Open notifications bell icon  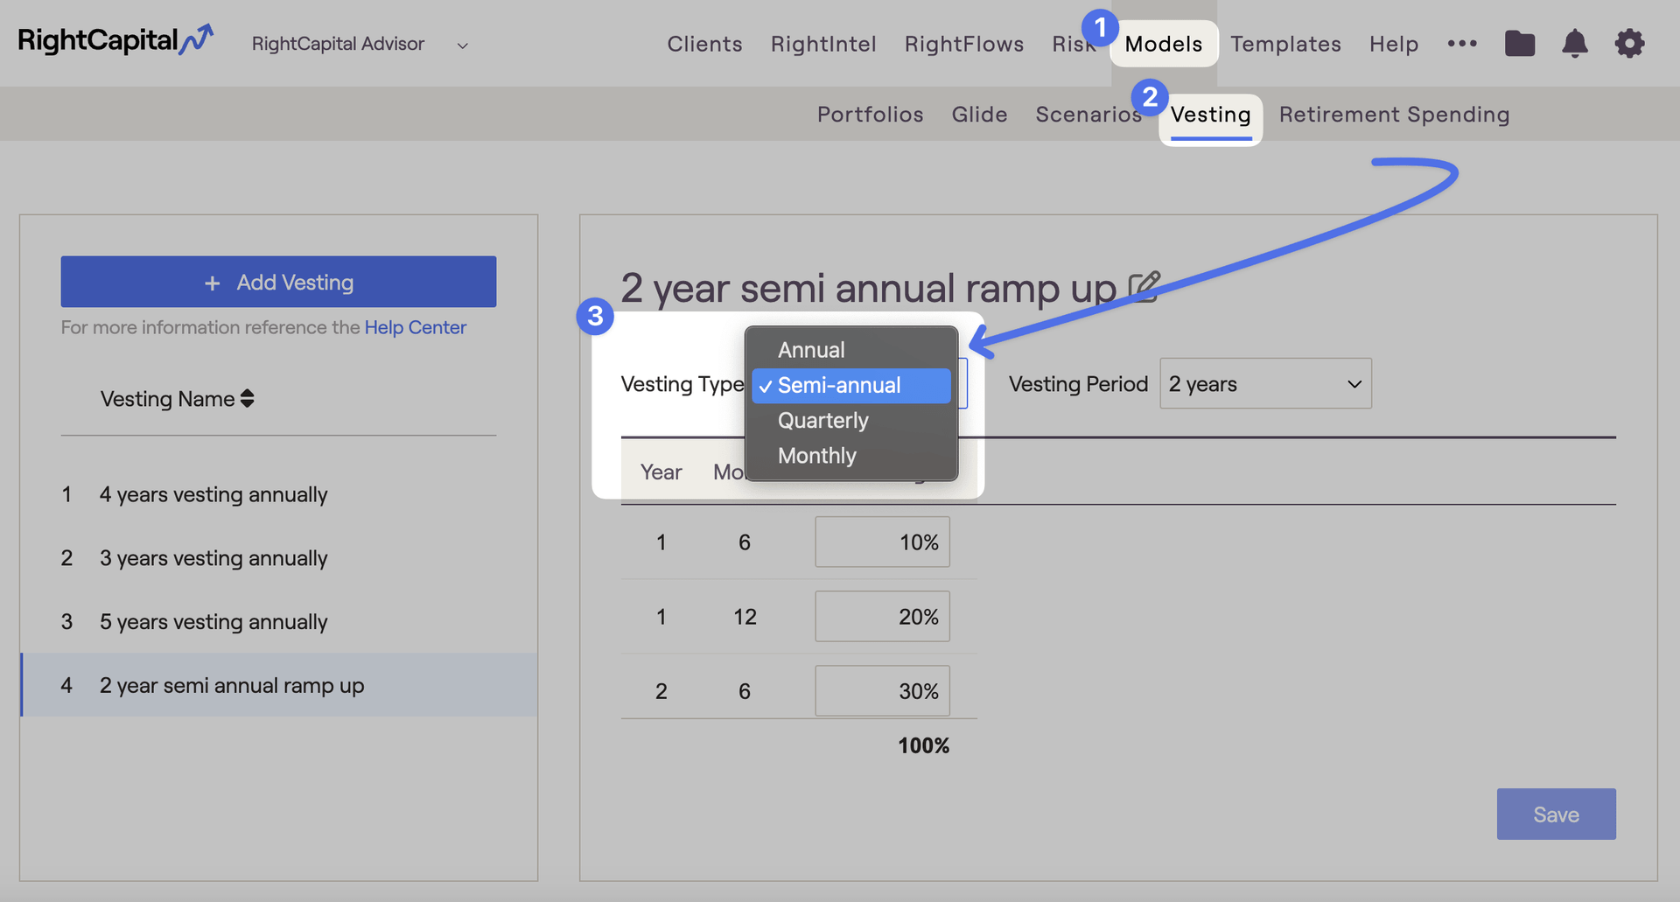[1575, 43]
